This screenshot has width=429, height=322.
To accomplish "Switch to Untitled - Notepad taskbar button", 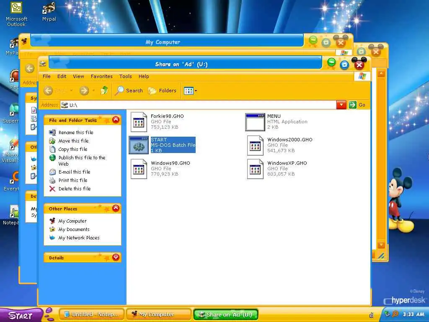I will [92, 314].
